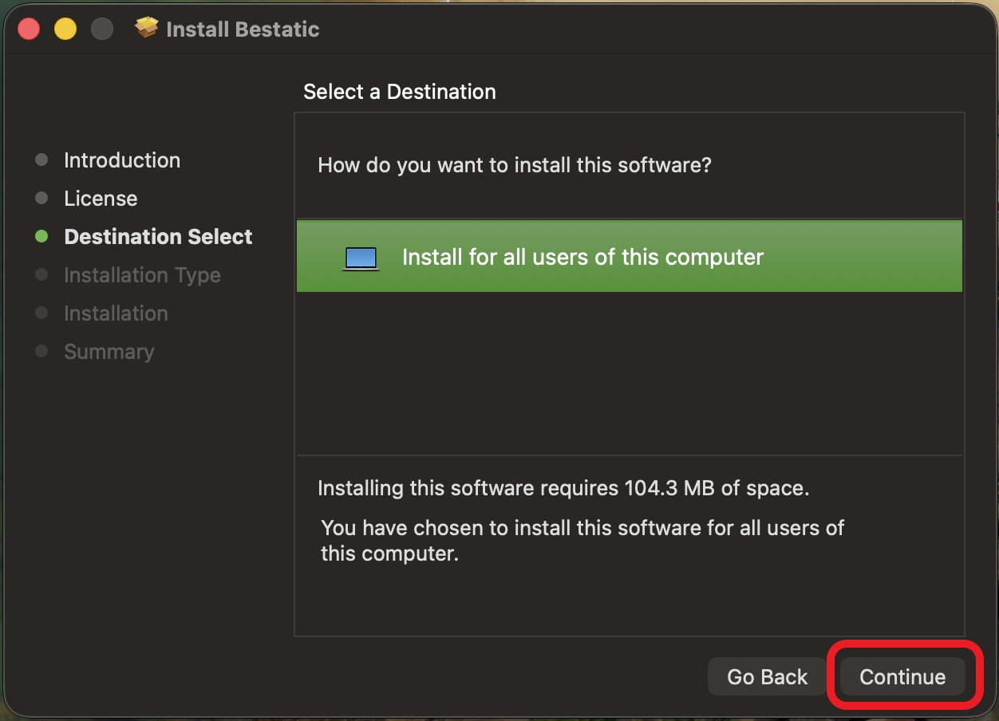Image resolution: width=999 pixels, height=721 pixels.
Task: Close the Install Bestatic window
Action: [x=30, y=30]
